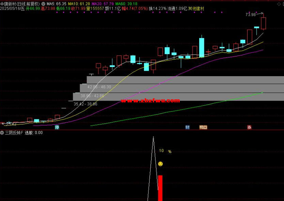Open the dropdown arrow beside 中旗新材 title
The image size is (284, 201).
tap(43, 4)
